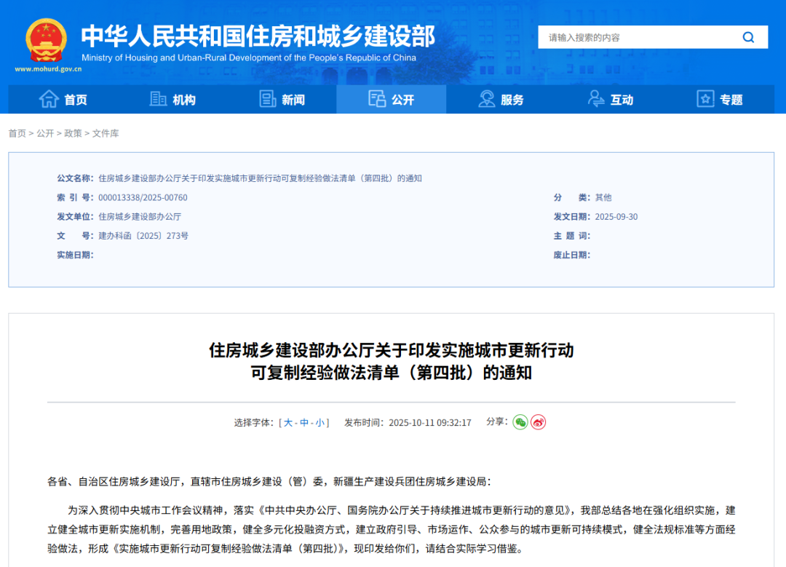This screenshot has width=786, height=567.
Task: Select medium font size 中
Action: click(304, 423)
